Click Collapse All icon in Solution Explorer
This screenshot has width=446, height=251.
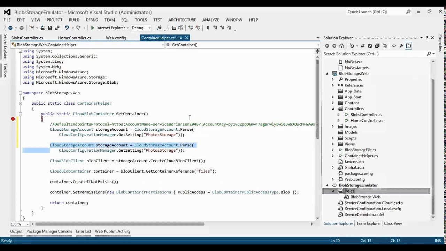tap(377, 46)
